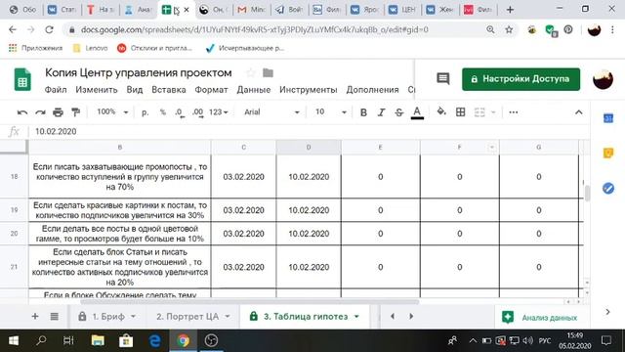Activate the paint format tool
Viewport: 625px width, 352px height.
point(76,112)
